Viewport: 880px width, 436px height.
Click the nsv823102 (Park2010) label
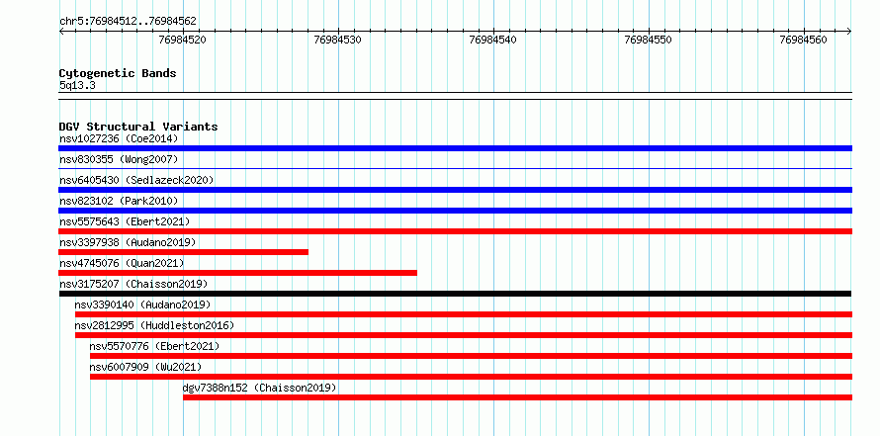coord(119,201)
